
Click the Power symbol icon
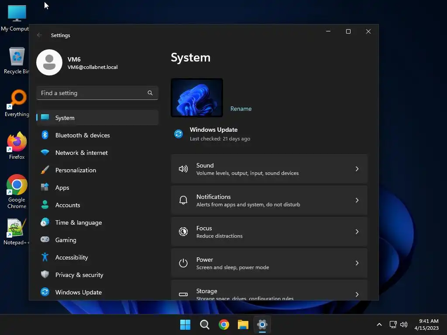coord(183,263)
